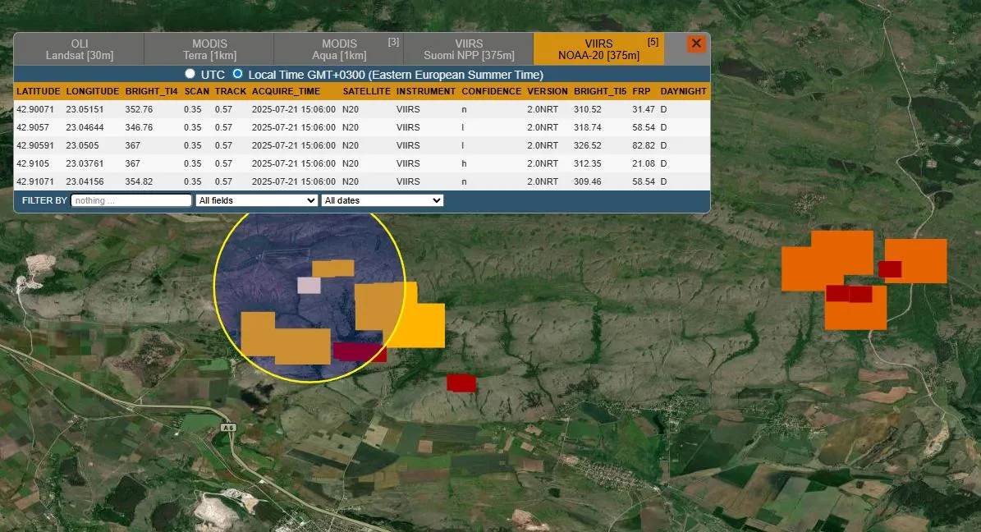
Task: Click dark red fire pixel at circle's bottom edge
Action: coord(359,352)
